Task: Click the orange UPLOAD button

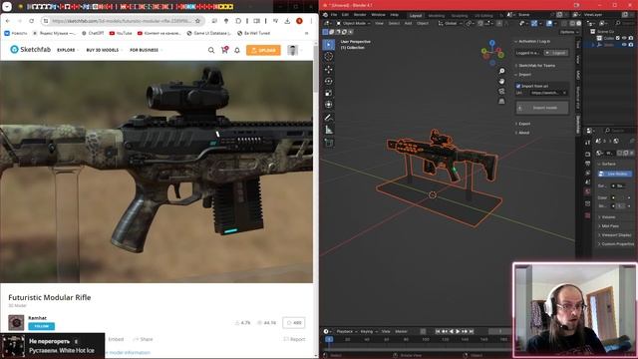Action: point(263,50)
